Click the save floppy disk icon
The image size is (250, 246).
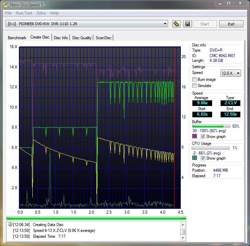coord(187,24)
